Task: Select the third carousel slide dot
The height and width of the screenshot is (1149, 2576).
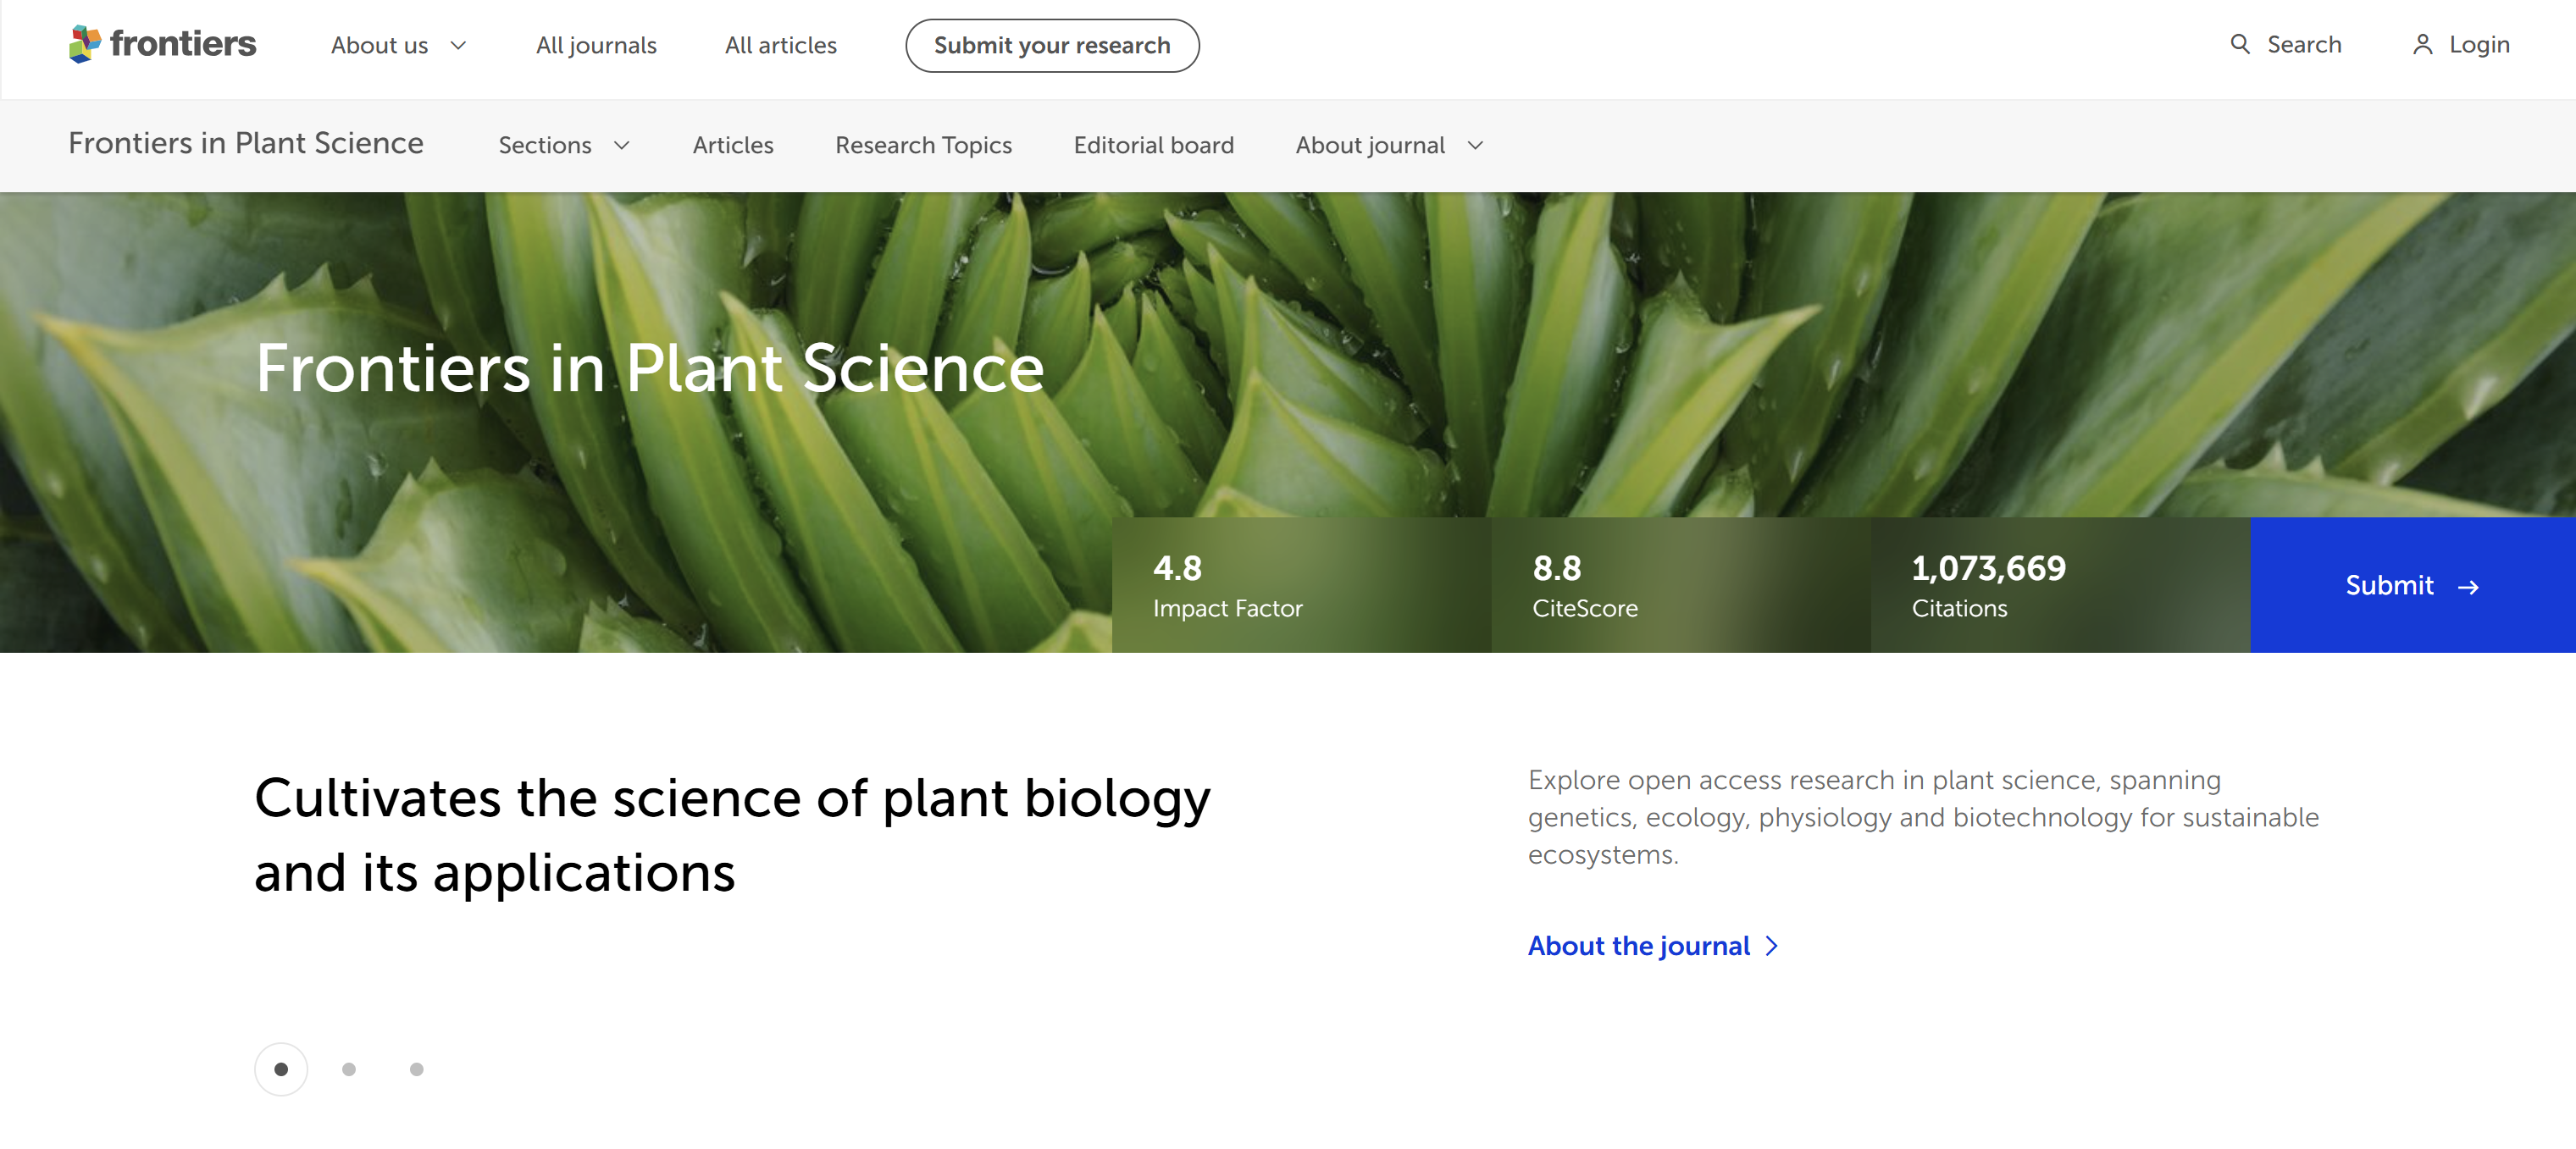Action: click(x=417, y=1069)
